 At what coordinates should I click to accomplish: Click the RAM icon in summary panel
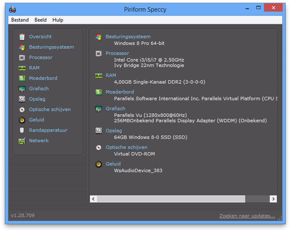coord(98,75)
